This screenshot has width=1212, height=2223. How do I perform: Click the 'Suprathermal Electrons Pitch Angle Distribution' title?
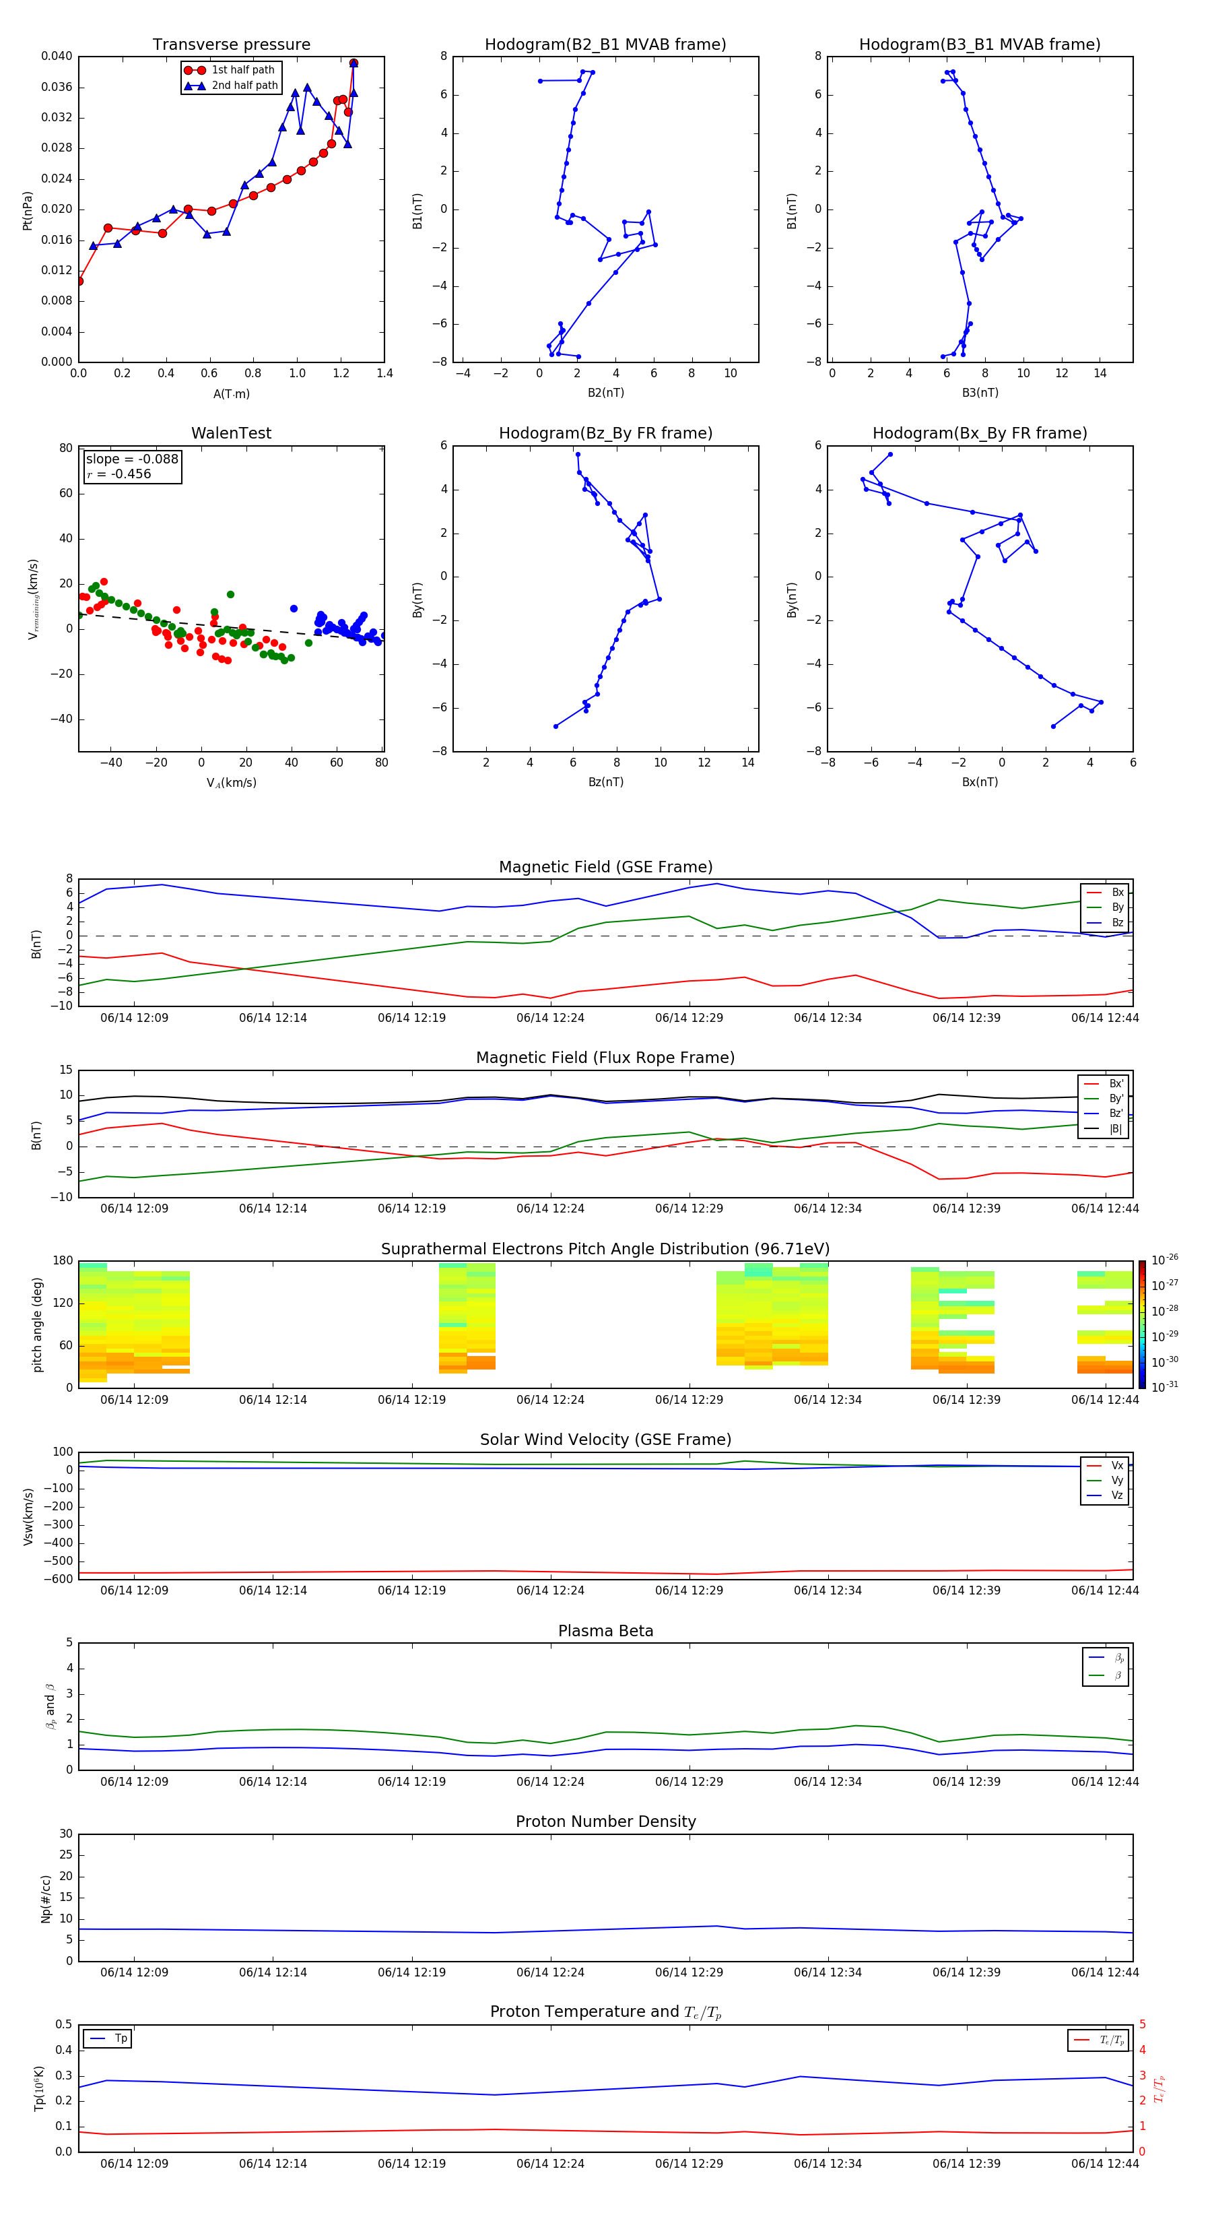pyautogui.click(x=605, y=1249)
